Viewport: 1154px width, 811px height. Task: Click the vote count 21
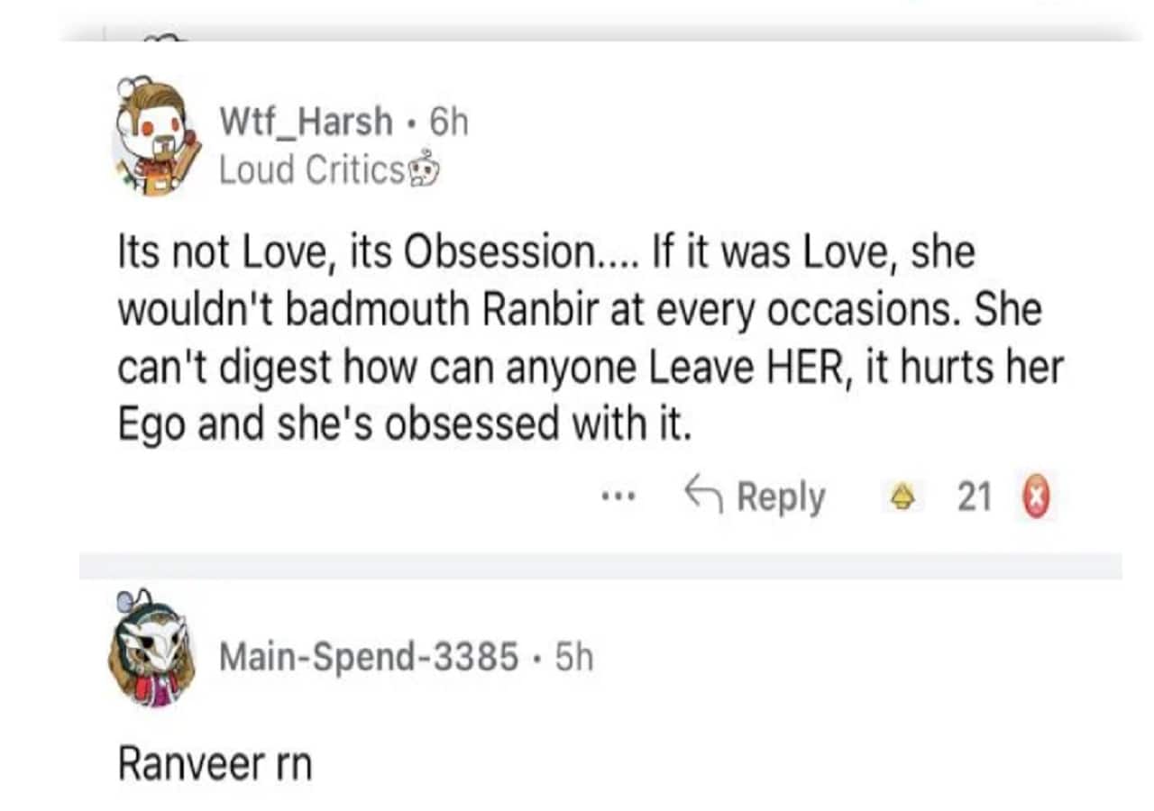[x=974, y=497]
